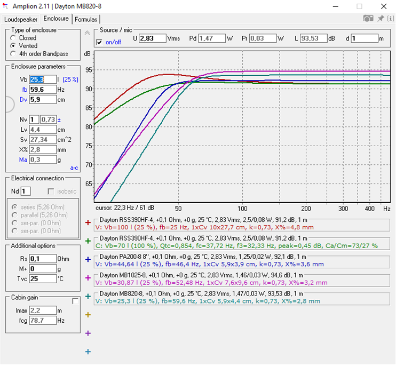Click the Lv vent length field
The image size is (396, 367).
coord(43,130)
